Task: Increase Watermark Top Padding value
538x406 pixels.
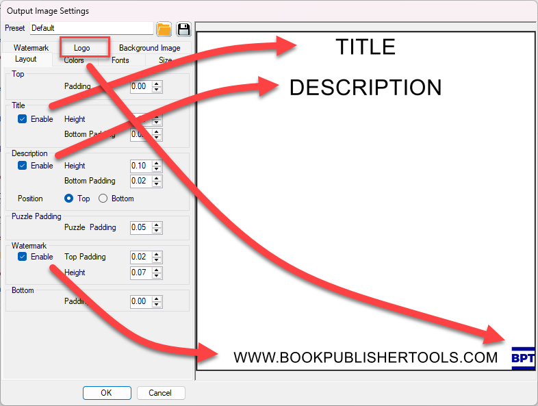Action: [157, 254]
